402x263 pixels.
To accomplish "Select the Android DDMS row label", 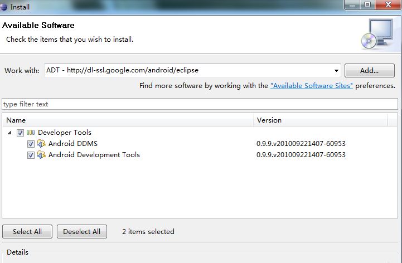I will coord(73,144).
